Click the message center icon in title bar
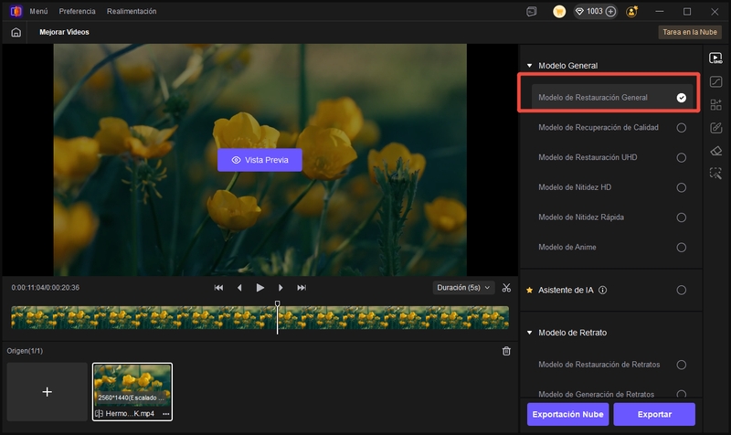The image size is (731, 435). tap(532, 12)
